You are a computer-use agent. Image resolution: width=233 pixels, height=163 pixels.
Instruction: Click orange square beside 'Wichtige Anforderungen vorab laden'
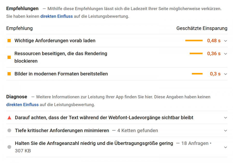(x=9, y=41)
